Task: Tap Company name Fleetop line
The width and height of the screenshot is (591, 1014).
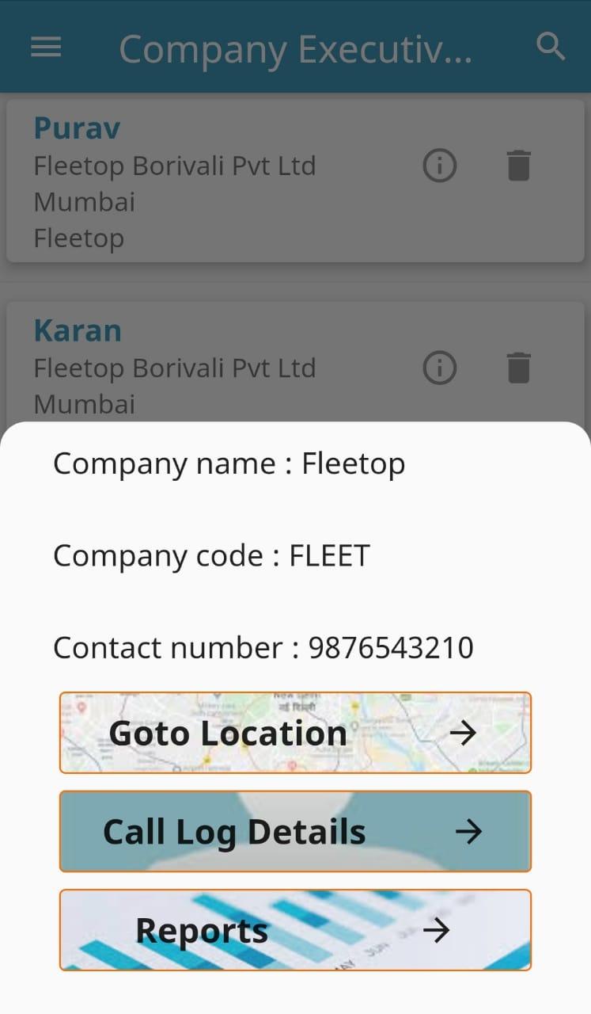Action: (229, 463)
